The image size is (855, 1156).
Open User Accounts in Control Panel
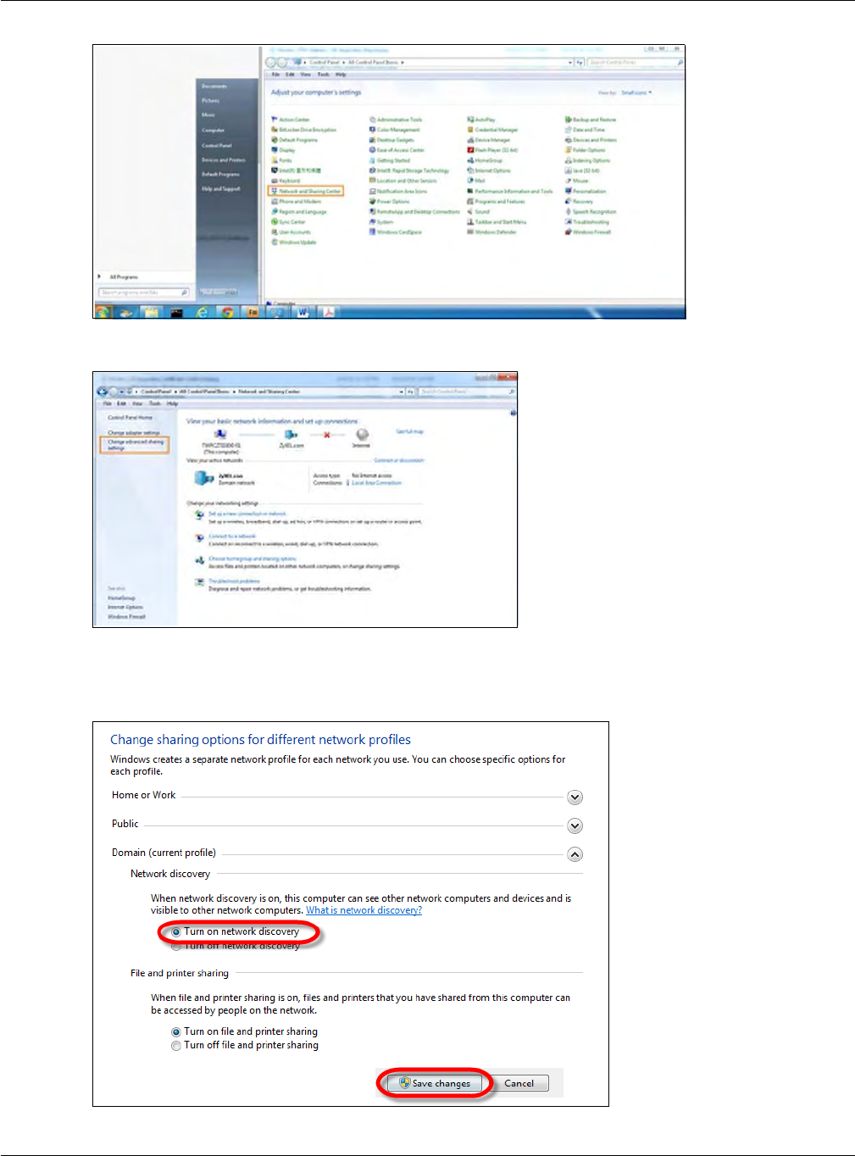click(x=291, y=232)
